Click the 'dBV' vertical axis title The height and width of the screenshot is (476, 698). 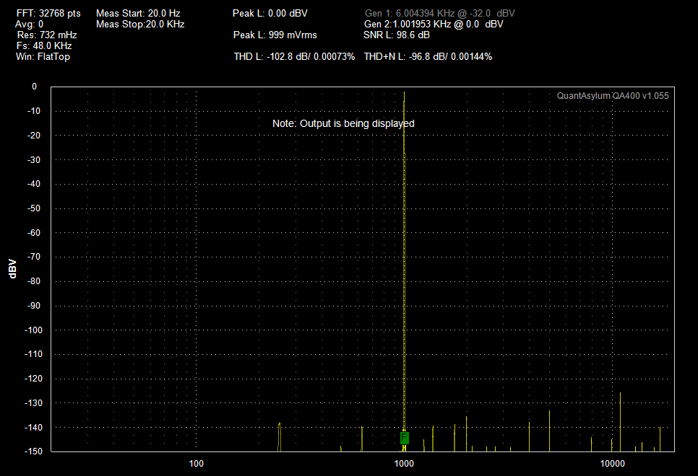point(12,269)
